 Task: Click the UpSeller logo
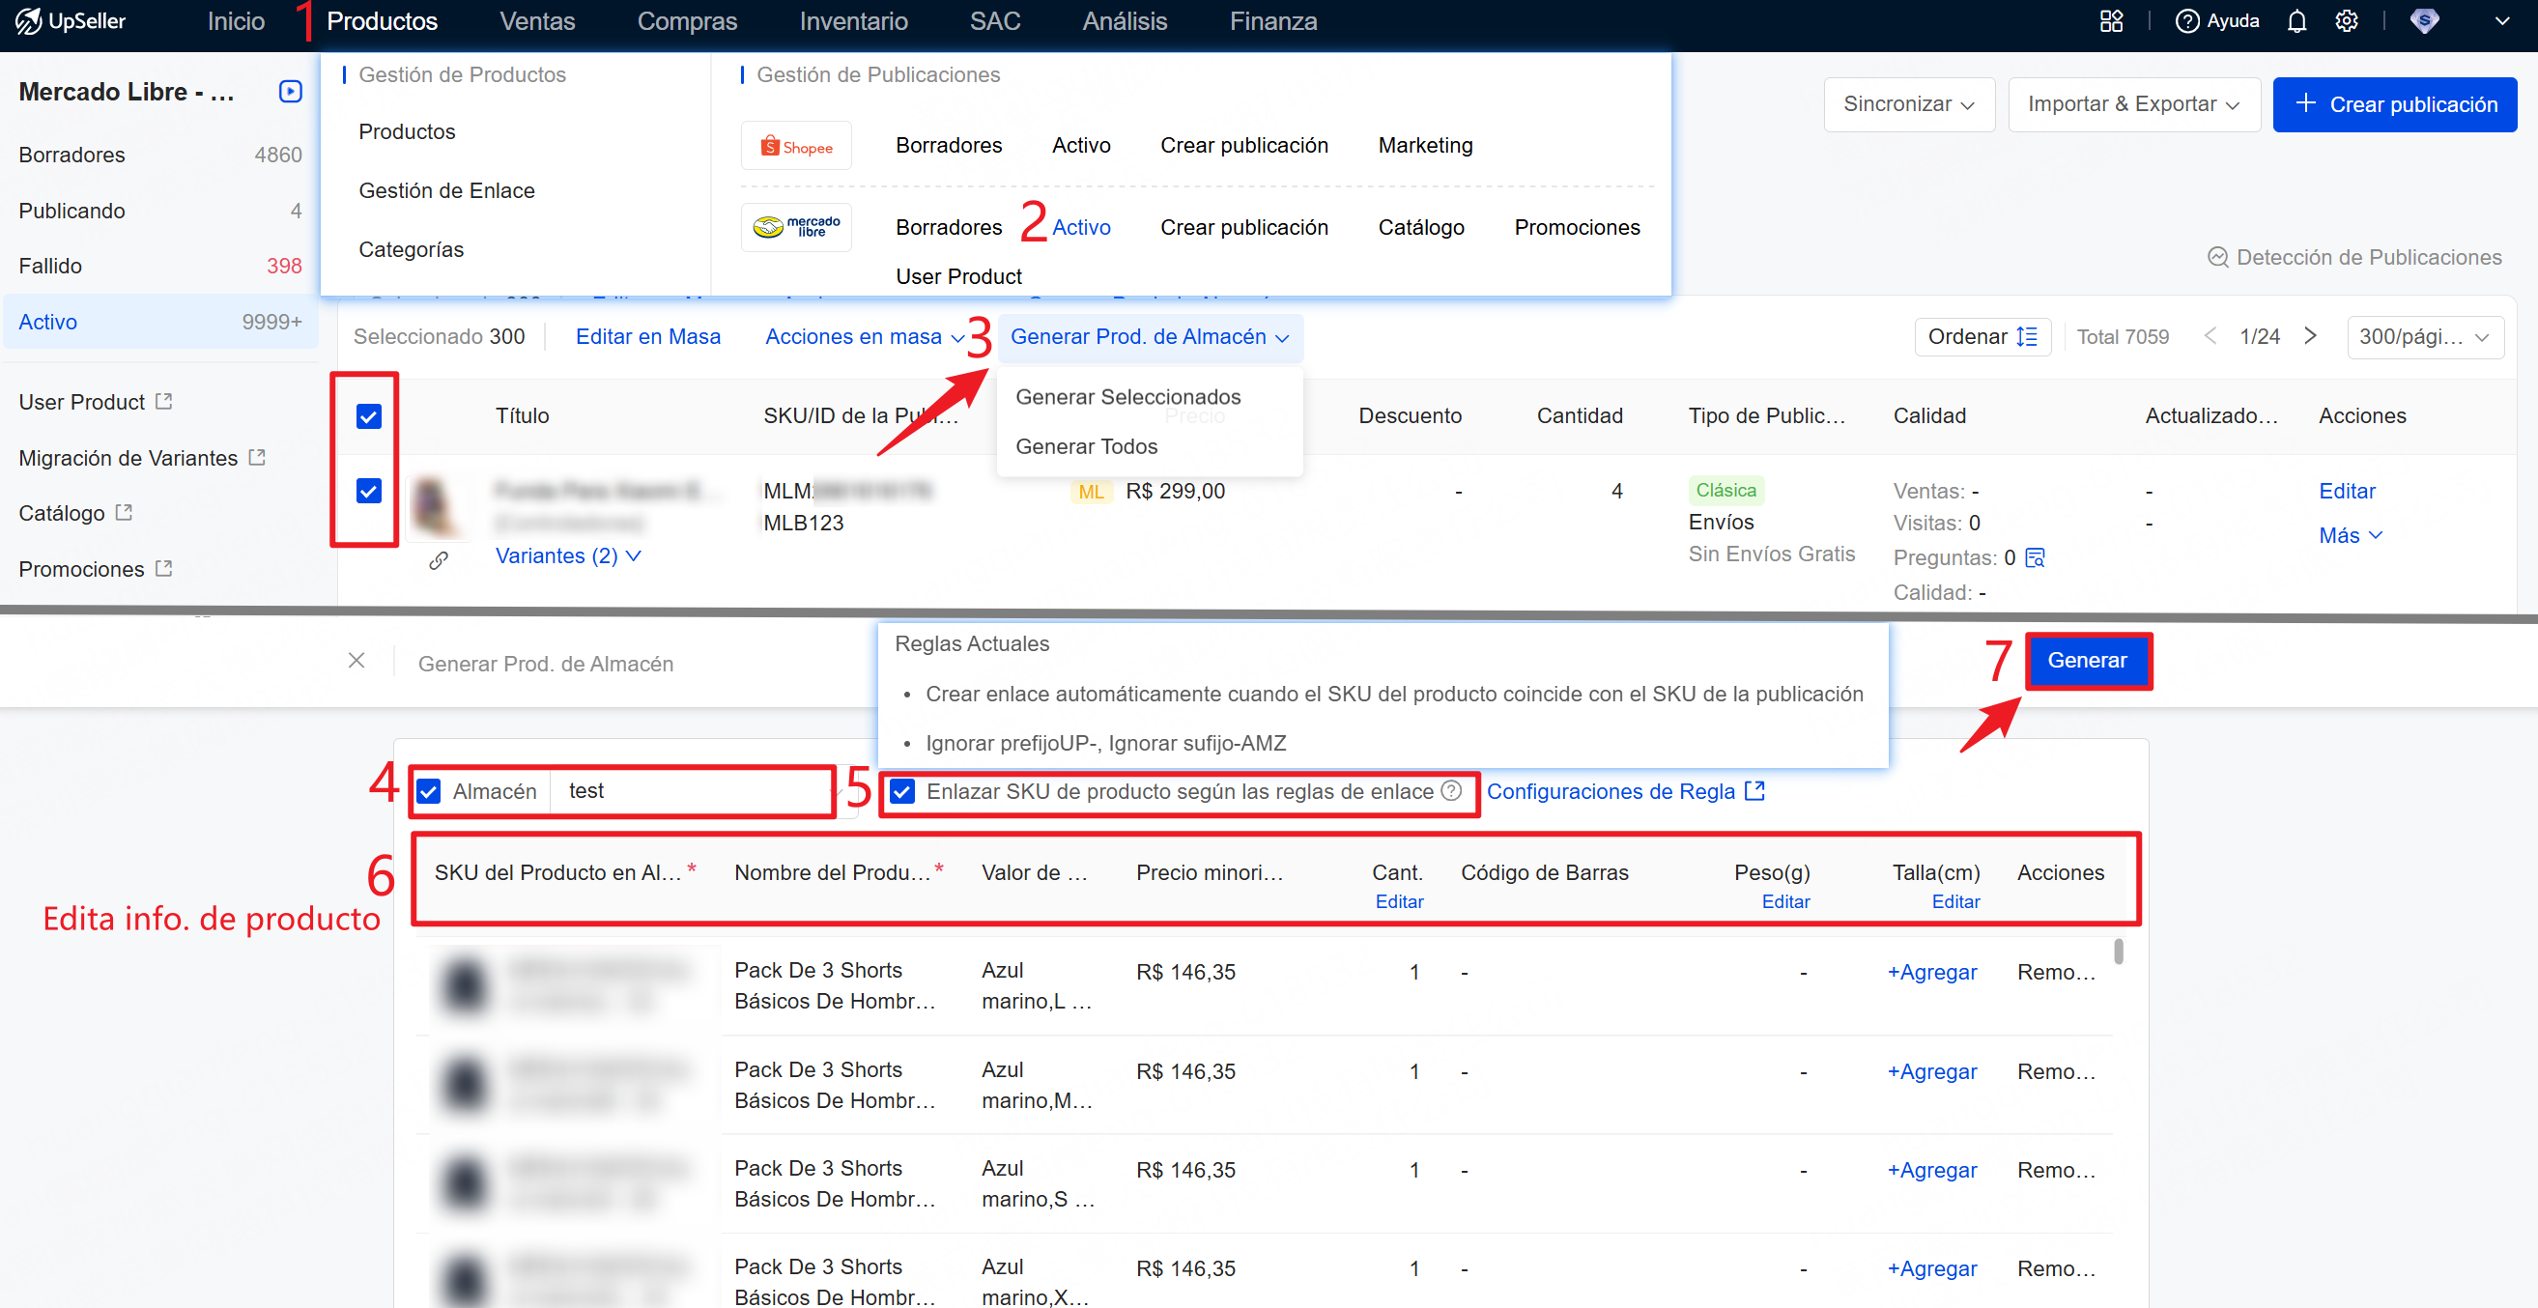[71, 20]
